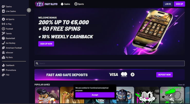Screen dimensions: 190x104
Task: Switch to the Sports top navigation tab
Action: click(79, 4)
